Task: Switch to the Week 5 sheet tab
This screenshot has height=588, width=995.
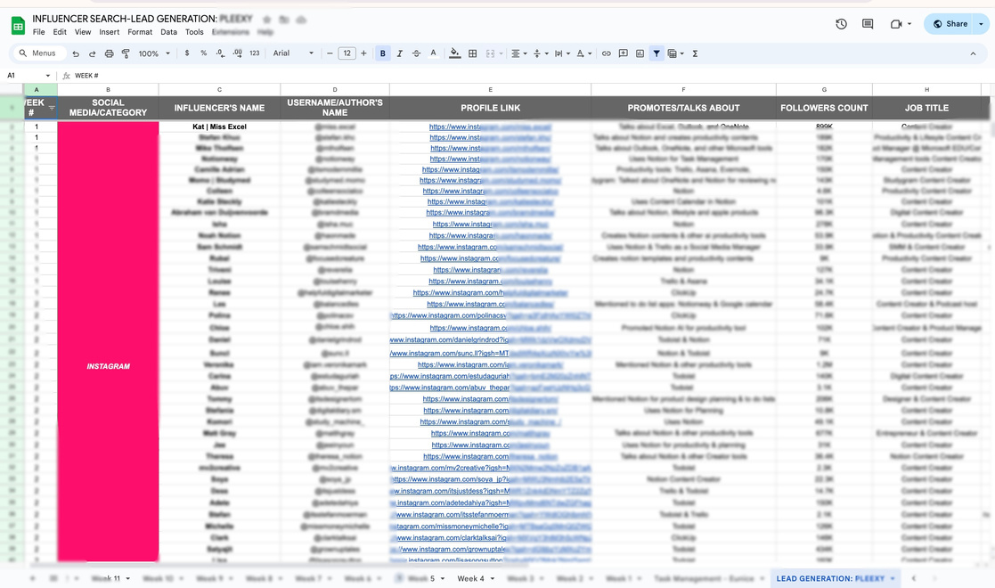Action: tap(422, 578)
